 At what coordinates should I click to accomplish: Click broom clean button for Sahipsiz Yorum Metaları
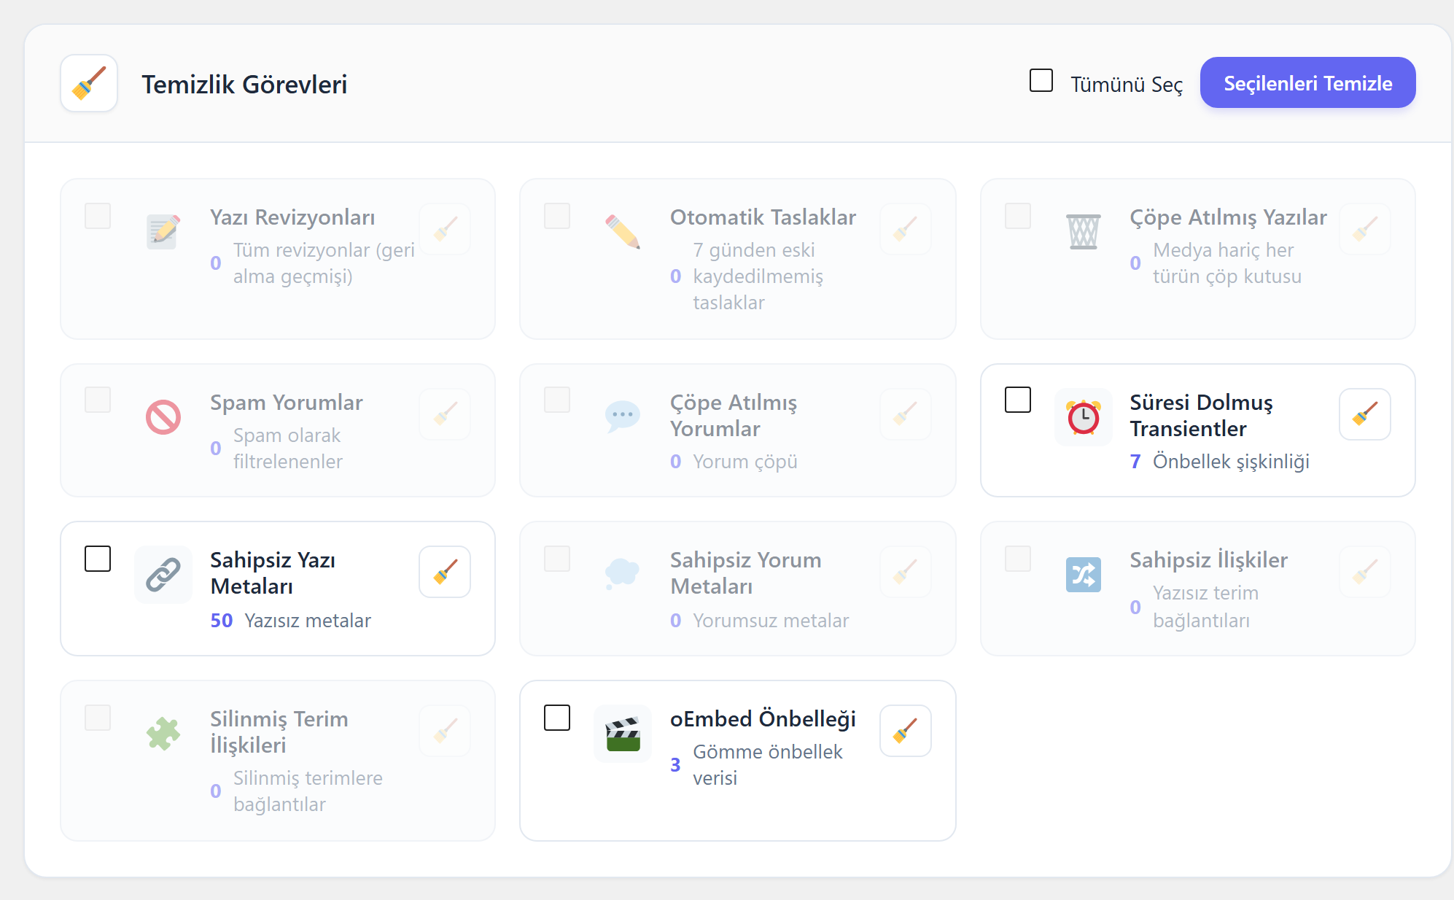point(905,572)
